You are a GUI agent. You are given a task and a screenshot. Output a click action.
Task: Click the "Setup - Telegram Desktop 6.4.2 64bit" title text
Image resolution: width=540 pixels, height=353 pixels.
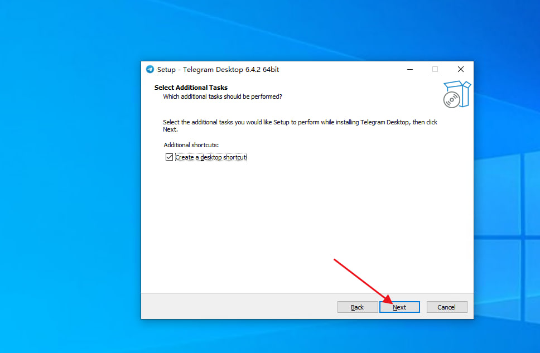coord(218,70)
